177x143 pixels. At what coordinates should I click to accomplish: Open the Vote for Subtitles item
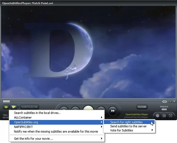(x=129, y=130)
